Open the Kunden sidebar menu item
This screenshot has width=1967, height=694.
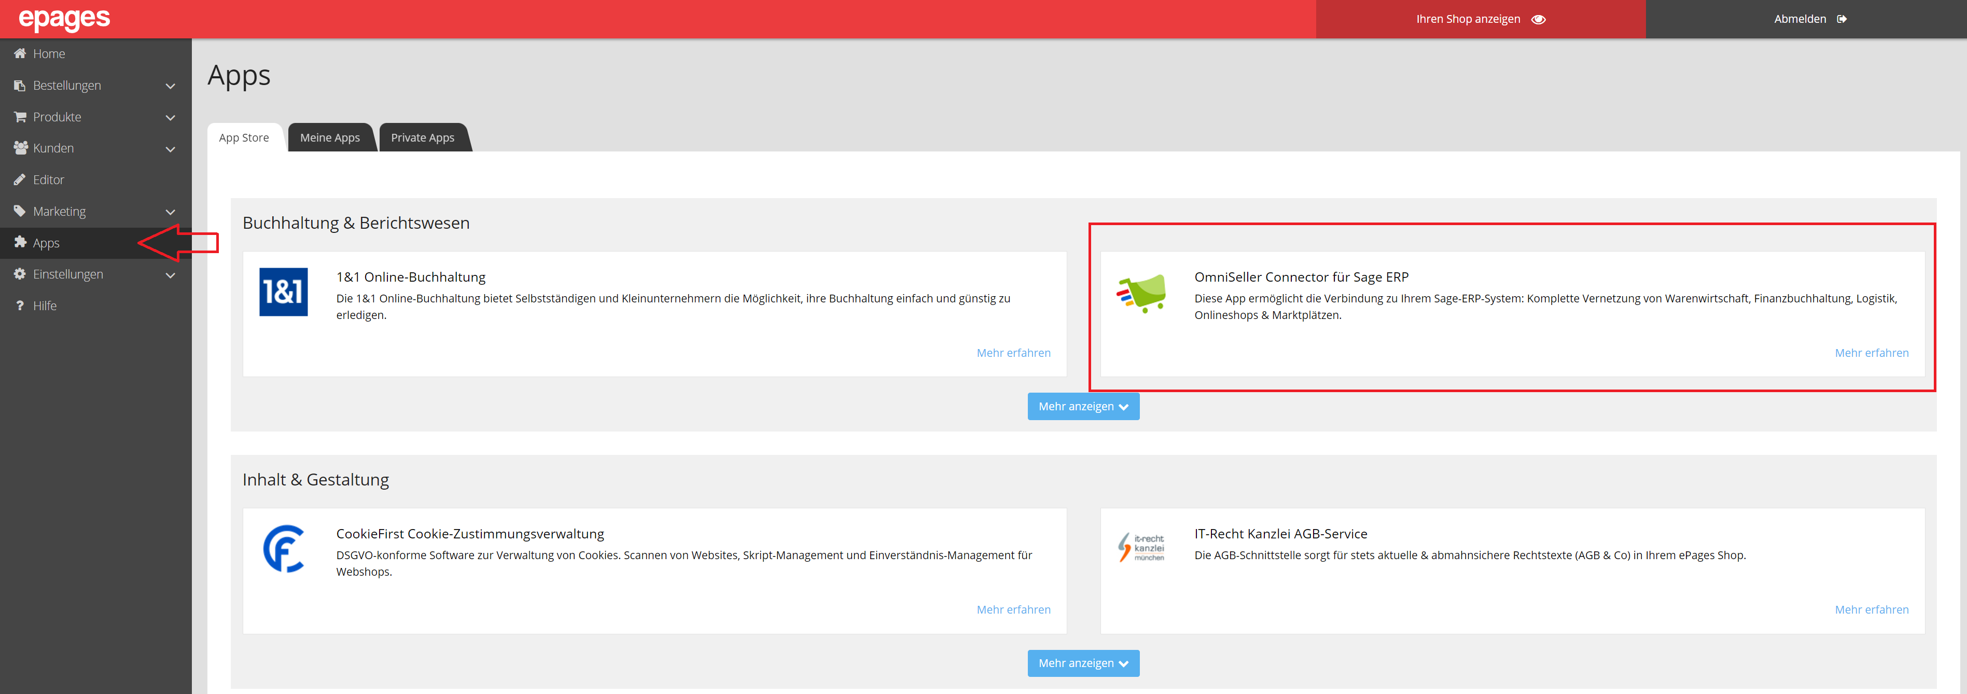[x=53, y=148]
